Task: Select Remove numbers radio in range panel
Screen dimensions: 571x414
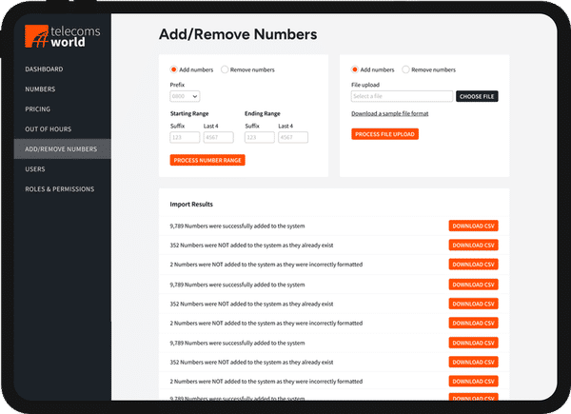Action: [225, 69]
